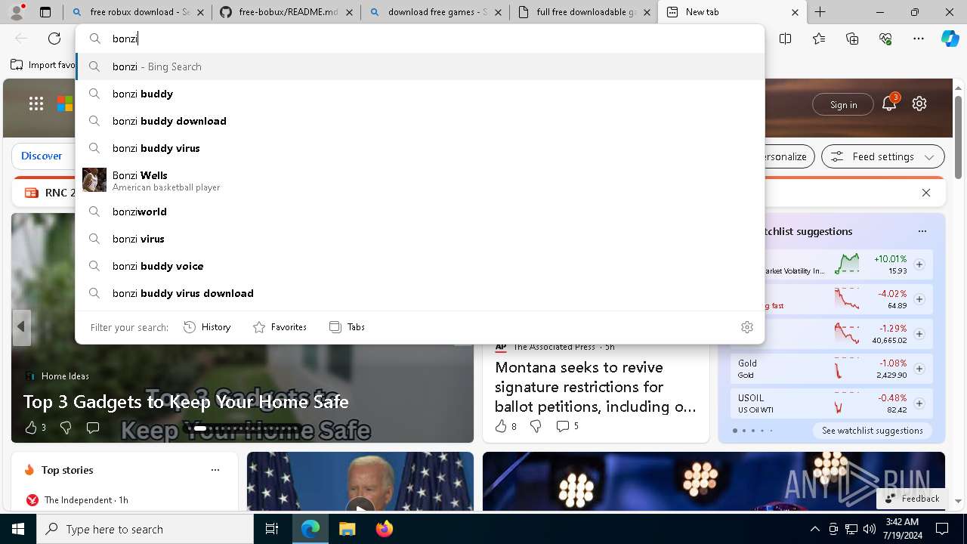Dislike the Montana article
The width and height of the screenshot is (967, 544).
(536, 426)
